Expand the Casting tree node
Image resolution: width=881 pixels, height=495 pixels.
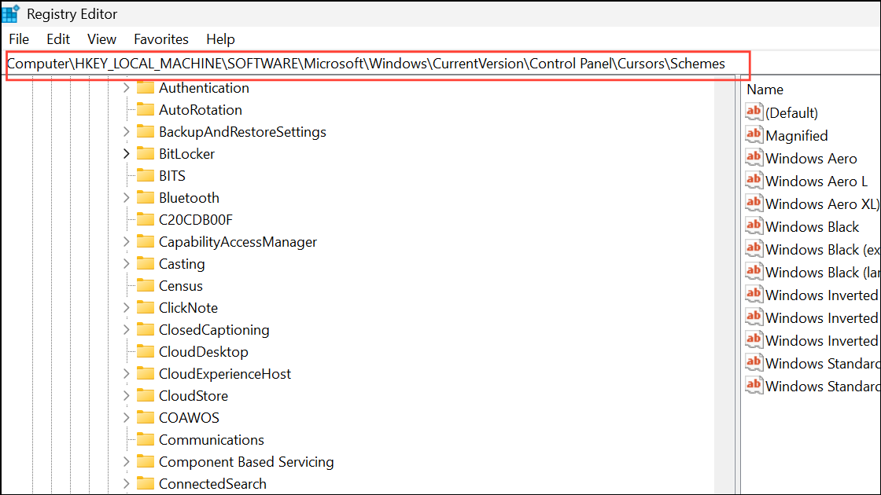tap(127, 264)
